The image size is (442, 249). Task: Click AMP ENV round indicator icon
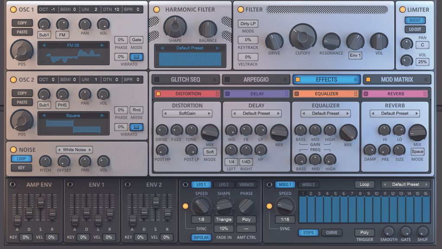click(13, 184)
